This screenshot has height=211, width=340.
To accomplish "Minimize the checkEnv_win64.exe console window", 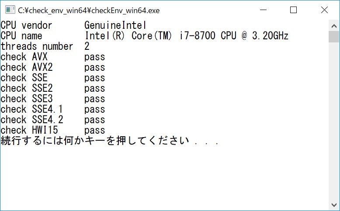I will 263,10.
